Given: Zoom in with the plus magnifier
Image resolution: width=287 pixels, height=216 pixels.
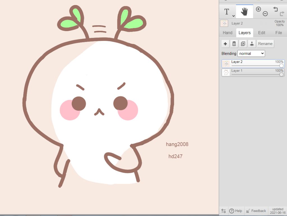Looking at the screenshot, I should tap(258, 9).
